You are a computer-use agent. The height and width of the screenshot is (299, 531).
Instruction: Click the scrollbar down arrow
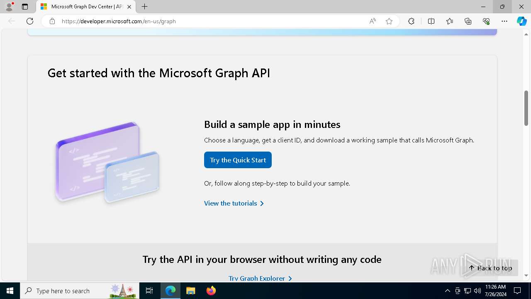point(526,275)
